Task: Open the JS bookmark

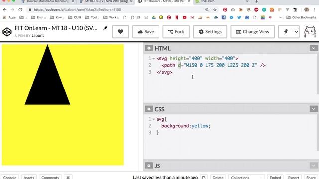Action: [x=136, y=18]
